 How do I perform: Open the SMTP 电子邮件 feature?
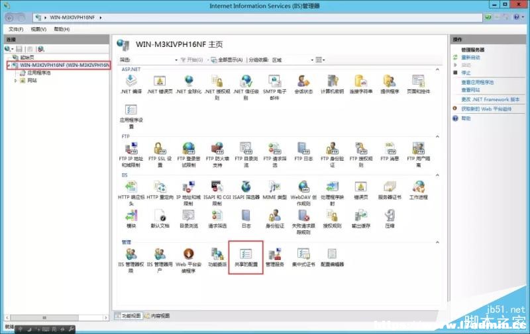point(275,87)
